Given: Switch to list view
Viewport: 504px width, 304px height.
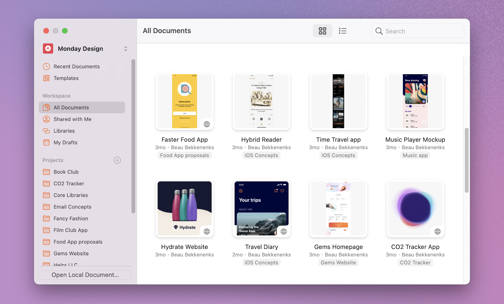Looking at the screenshot, I should click(343, 31).
